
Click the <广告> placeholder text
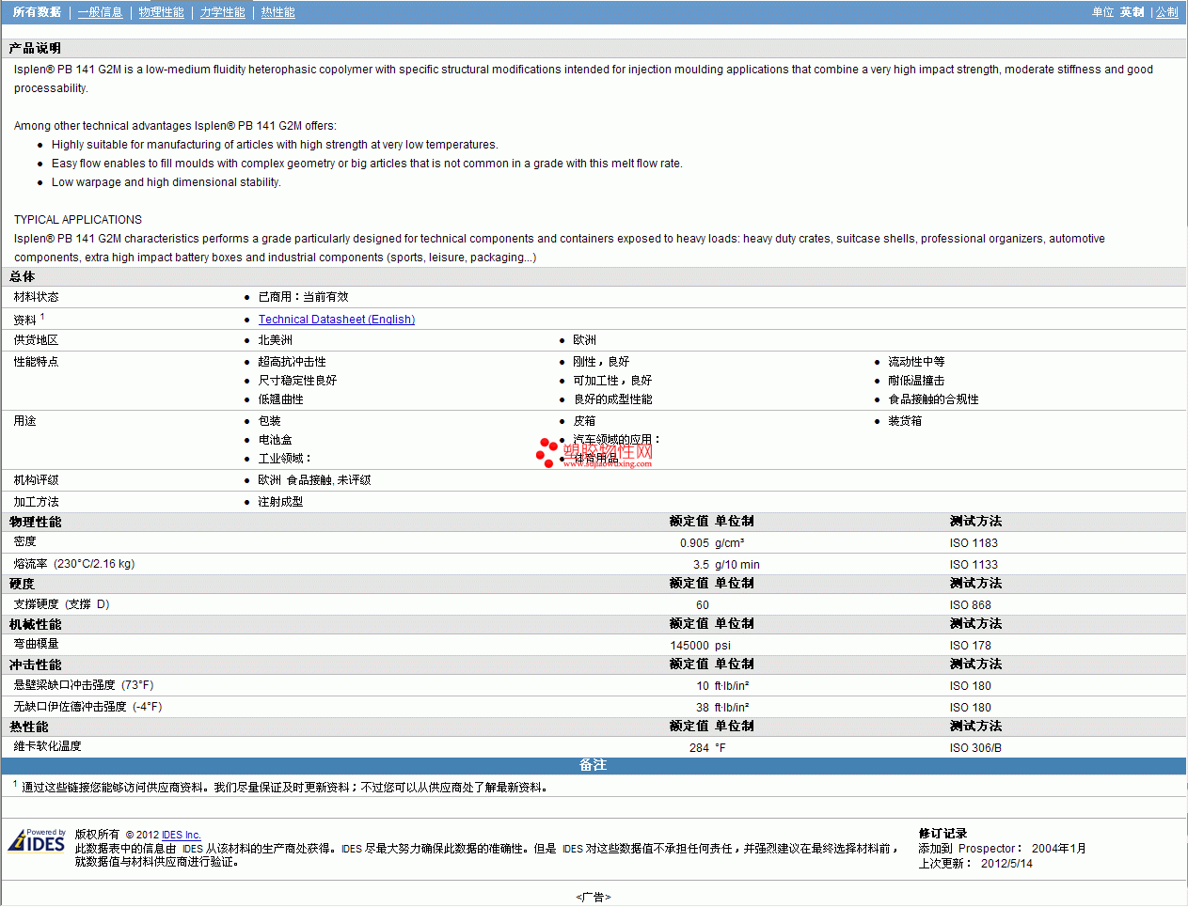(x=594, y=898)
